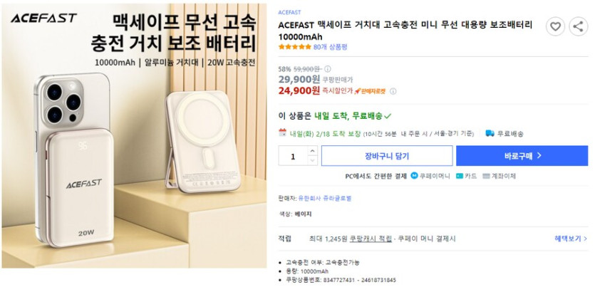Click the 장바구니 담기 button
This screenshot has height=292, width=595.
[386, 156]
